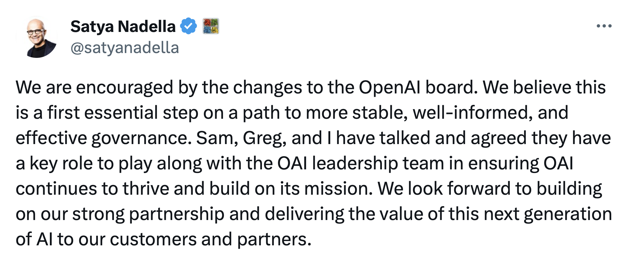This screenshot has height=258, width=623.
Task: Click the final word partners in the tweet
Action: tap(274, 240)
